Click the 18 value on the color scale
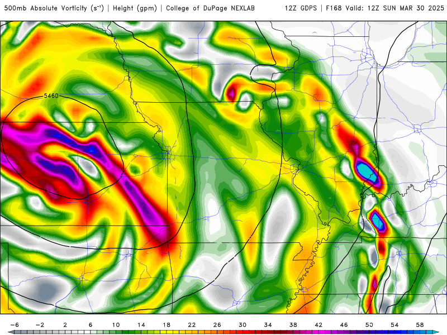Screen dimensions: 447x335 tap(167, 325)
